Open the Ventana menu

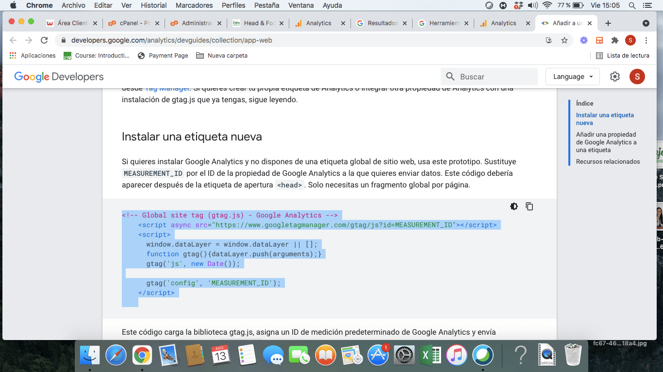point(301,5)
